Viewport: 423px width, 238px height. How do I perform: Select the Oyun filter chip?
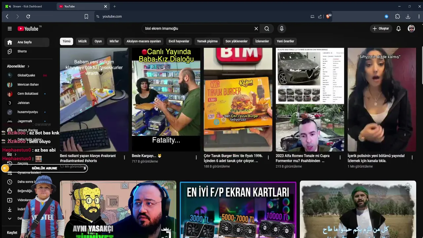[x=98, y=41]
